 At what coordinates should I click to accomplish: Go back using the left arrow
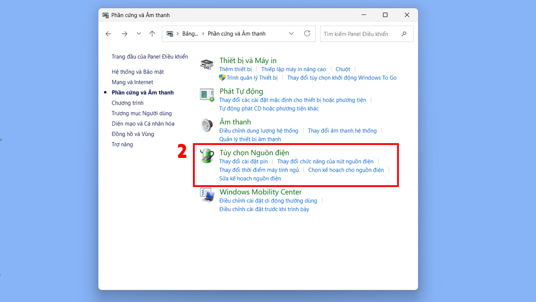[x=109, y=34]
